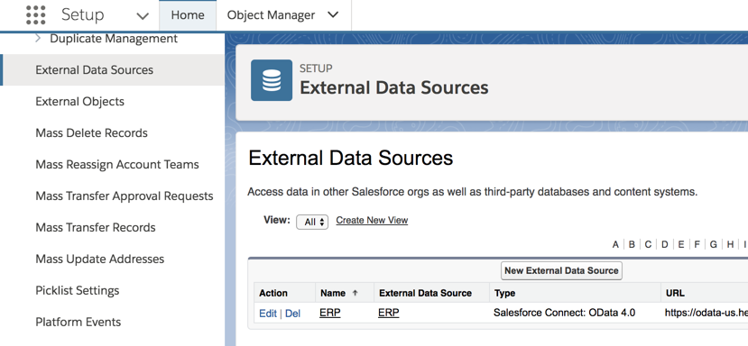Filter list by letter G
The height and width of the screenshot is (346, 748).
click(x=713, y=244)
